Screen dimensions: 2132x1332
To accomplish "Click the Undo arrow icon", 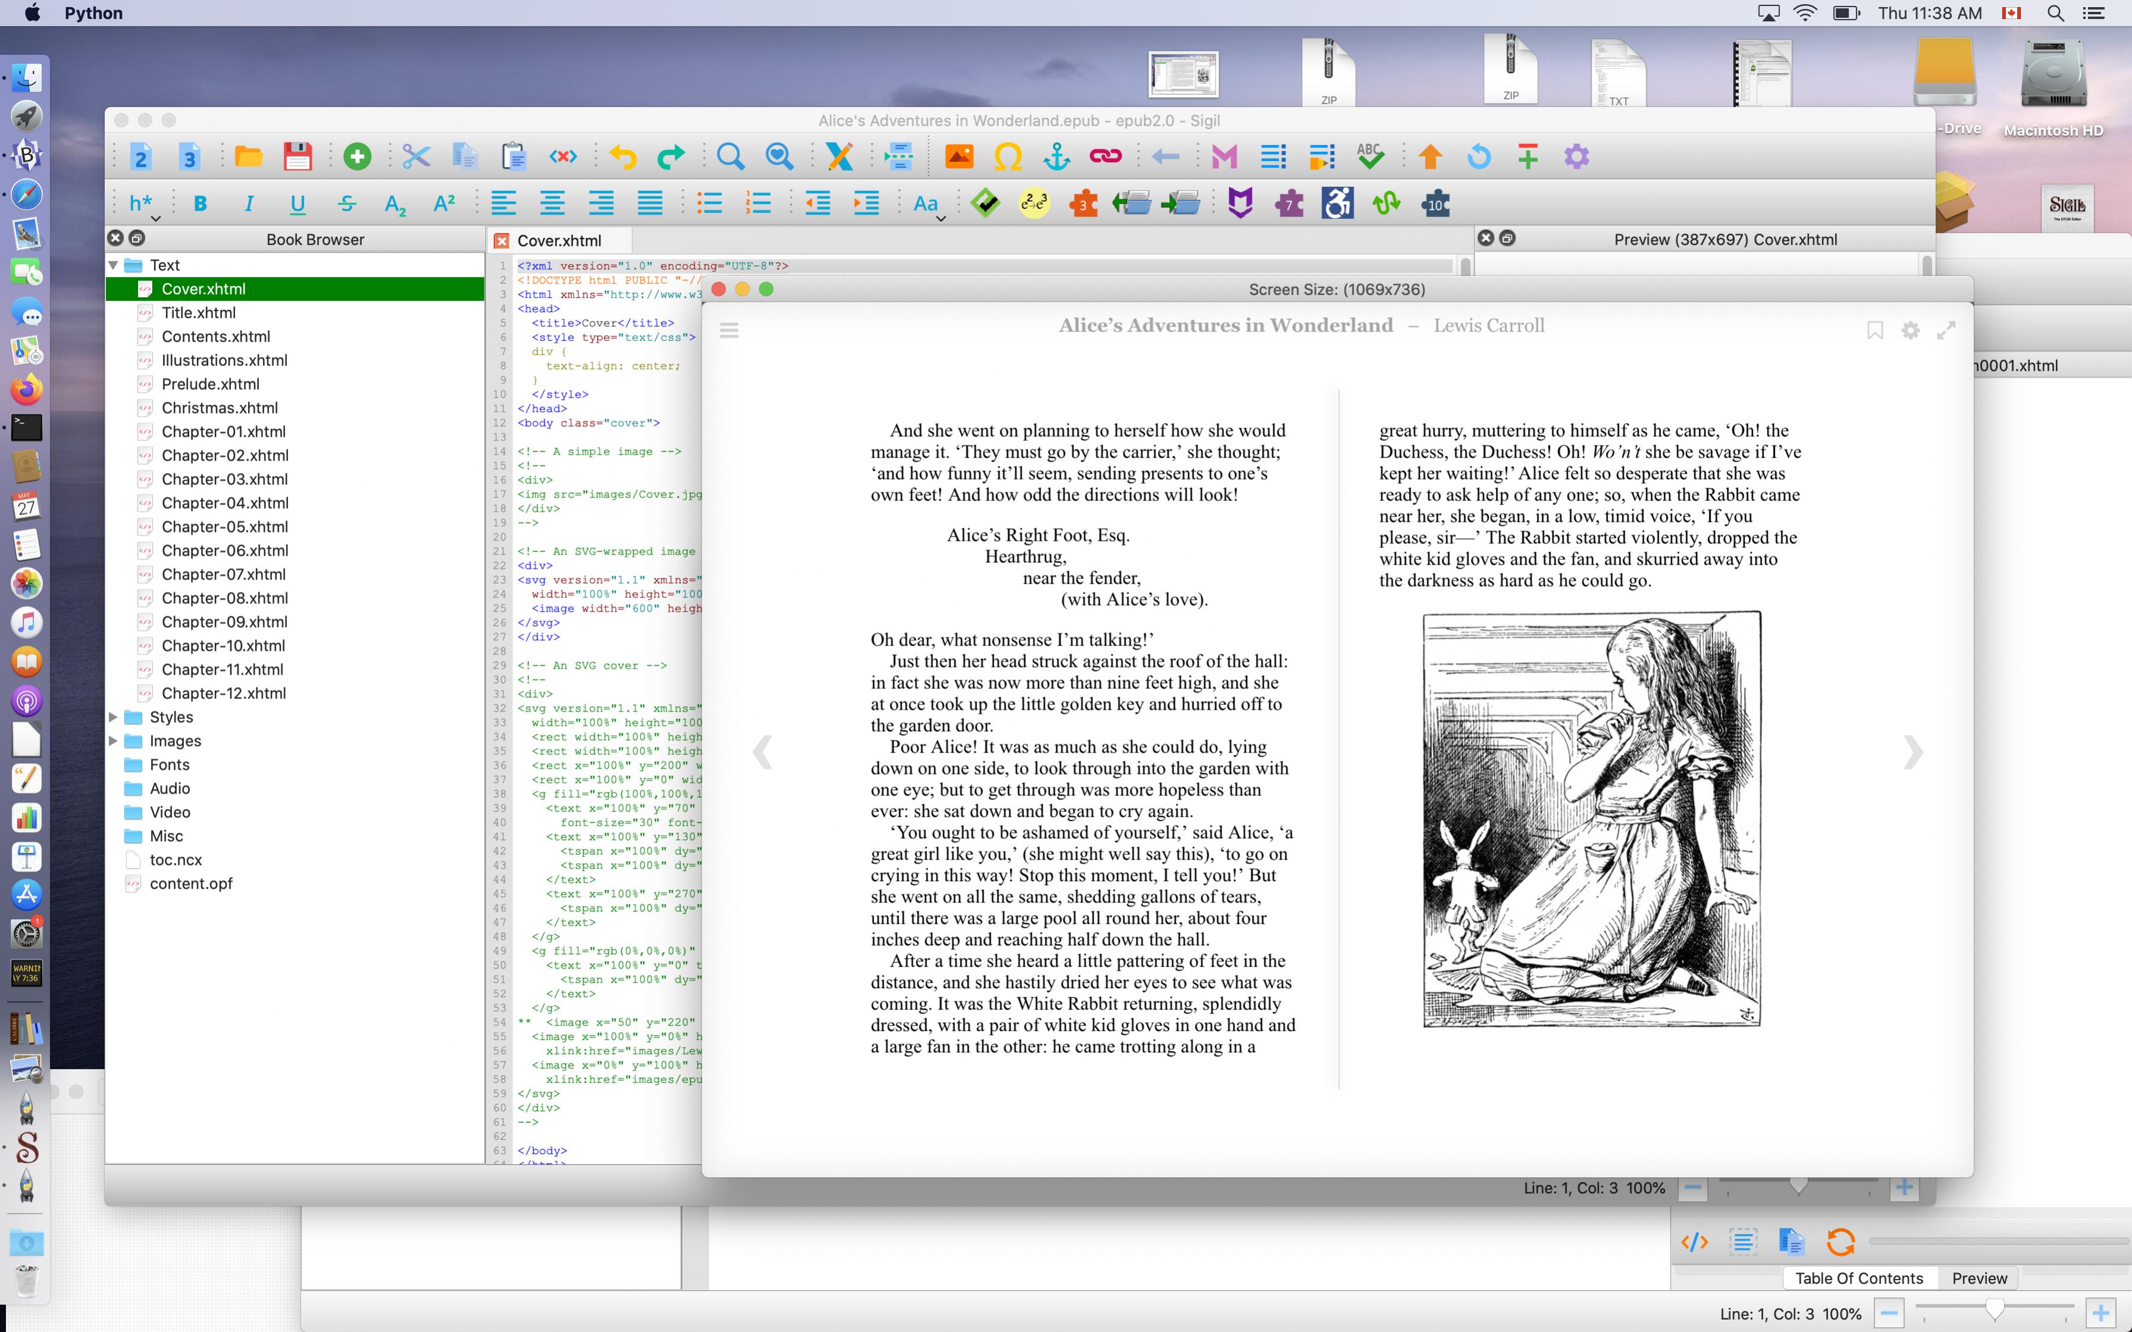I will pyautogui.click(x=623, y=157).
